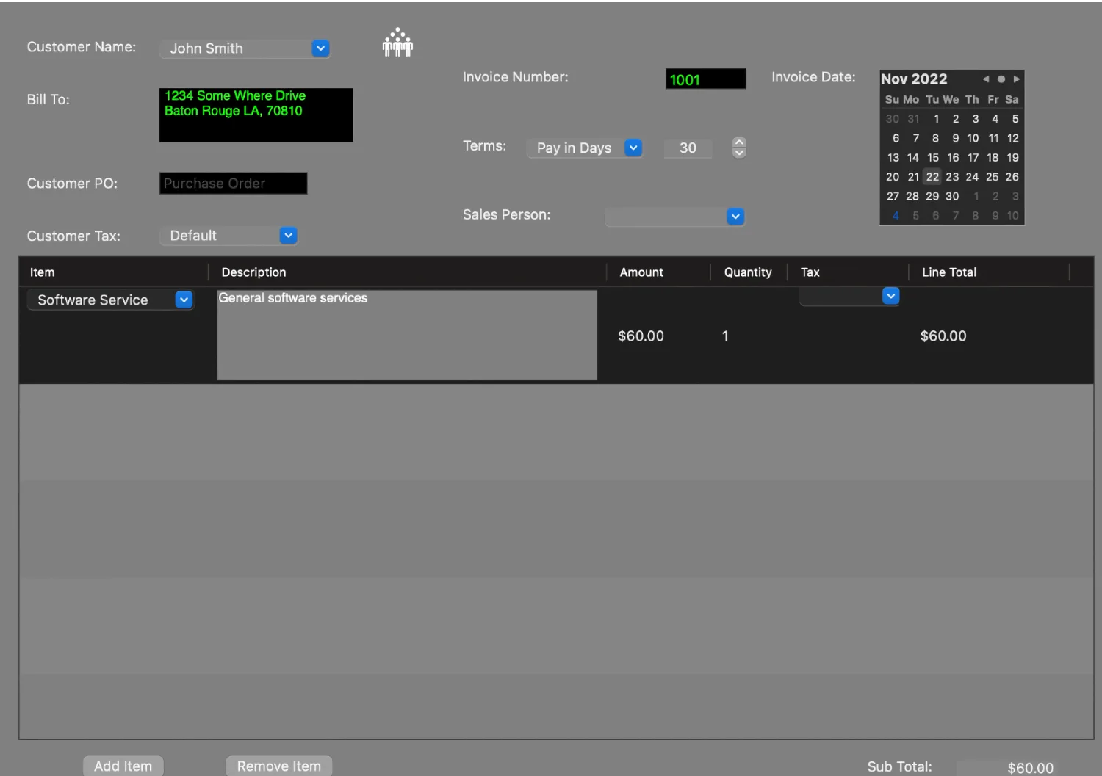Click the General software services description field
The image size is (1102, 776).
407,335
